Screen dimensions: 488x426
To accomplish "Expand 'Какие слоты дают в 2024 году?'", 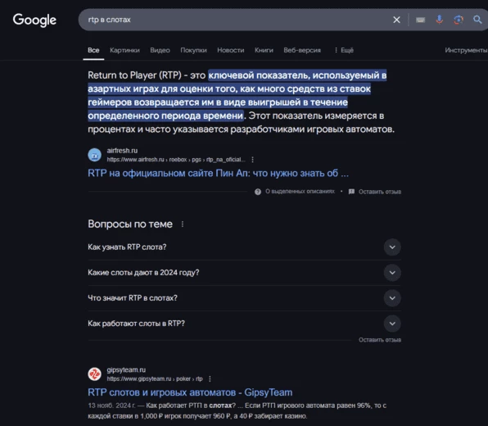I will (244, 273).
